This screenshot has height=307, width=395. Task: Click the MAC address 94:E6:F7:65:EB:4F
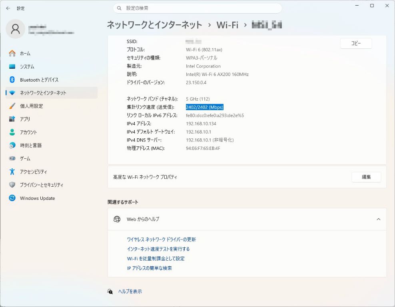coord(203,148)
